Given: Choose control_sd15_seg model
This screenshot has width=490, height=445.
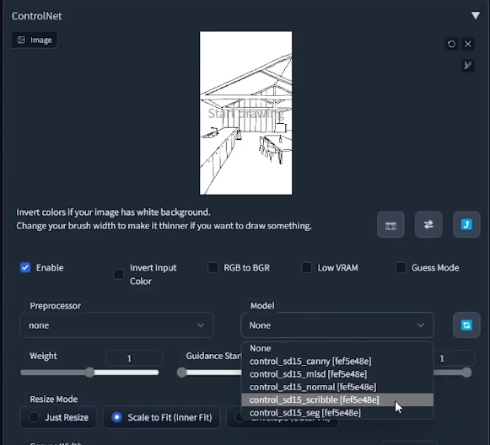Looking at the screenshot, I should (x=337, y=413).
